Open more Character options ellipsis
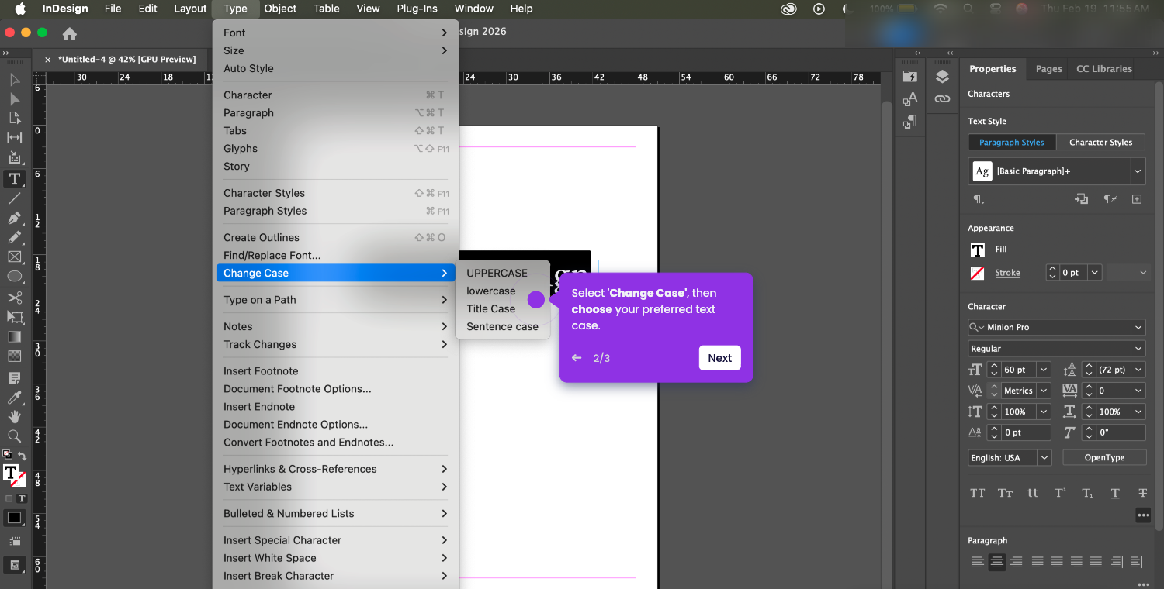1164x589 pixels. (1142, 515)
